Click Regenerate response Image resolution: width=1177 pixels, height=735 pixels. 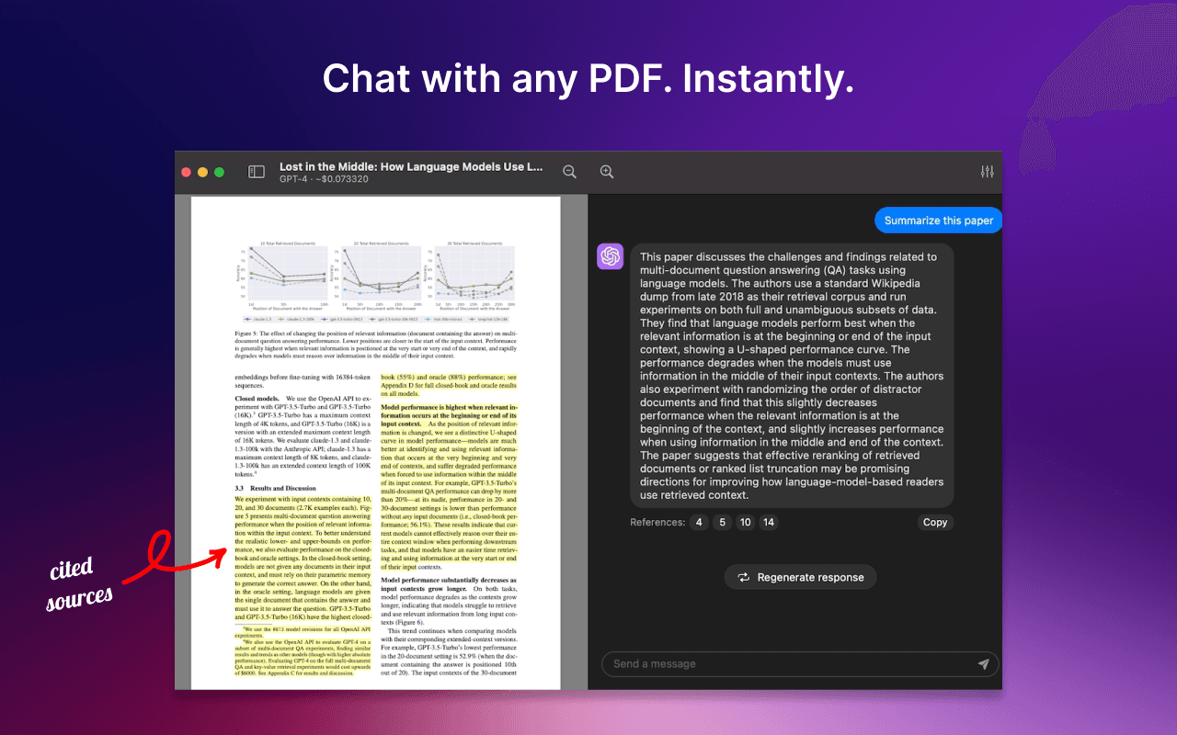point(800,577)
